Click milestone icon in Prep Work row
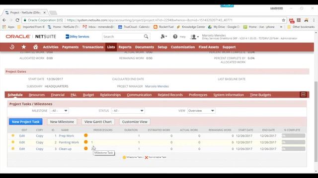 86,135
